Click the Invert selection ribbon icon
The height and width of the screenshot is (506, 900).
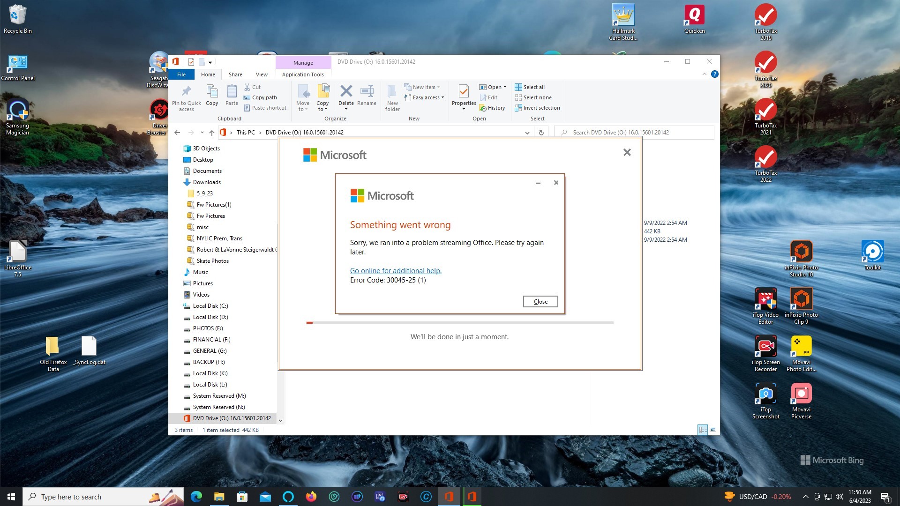point(518,108)
